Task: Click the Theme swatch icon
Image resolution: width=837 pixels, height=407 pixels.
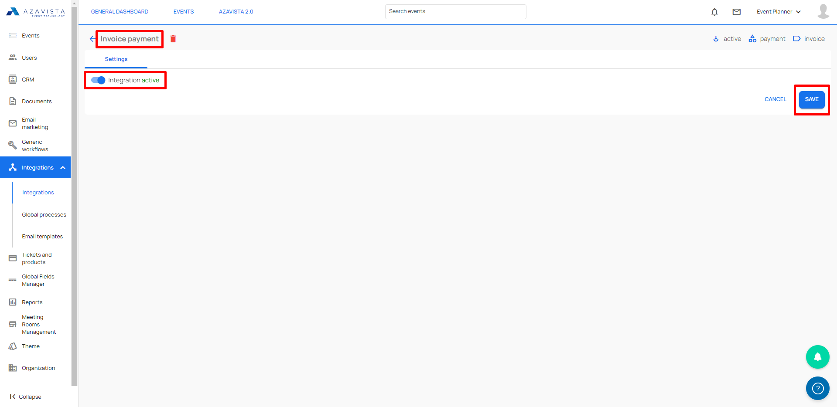Action: 13,346
